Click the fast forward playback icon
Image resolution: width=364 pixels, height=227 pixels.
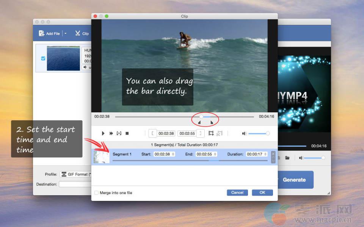[111, 134]
